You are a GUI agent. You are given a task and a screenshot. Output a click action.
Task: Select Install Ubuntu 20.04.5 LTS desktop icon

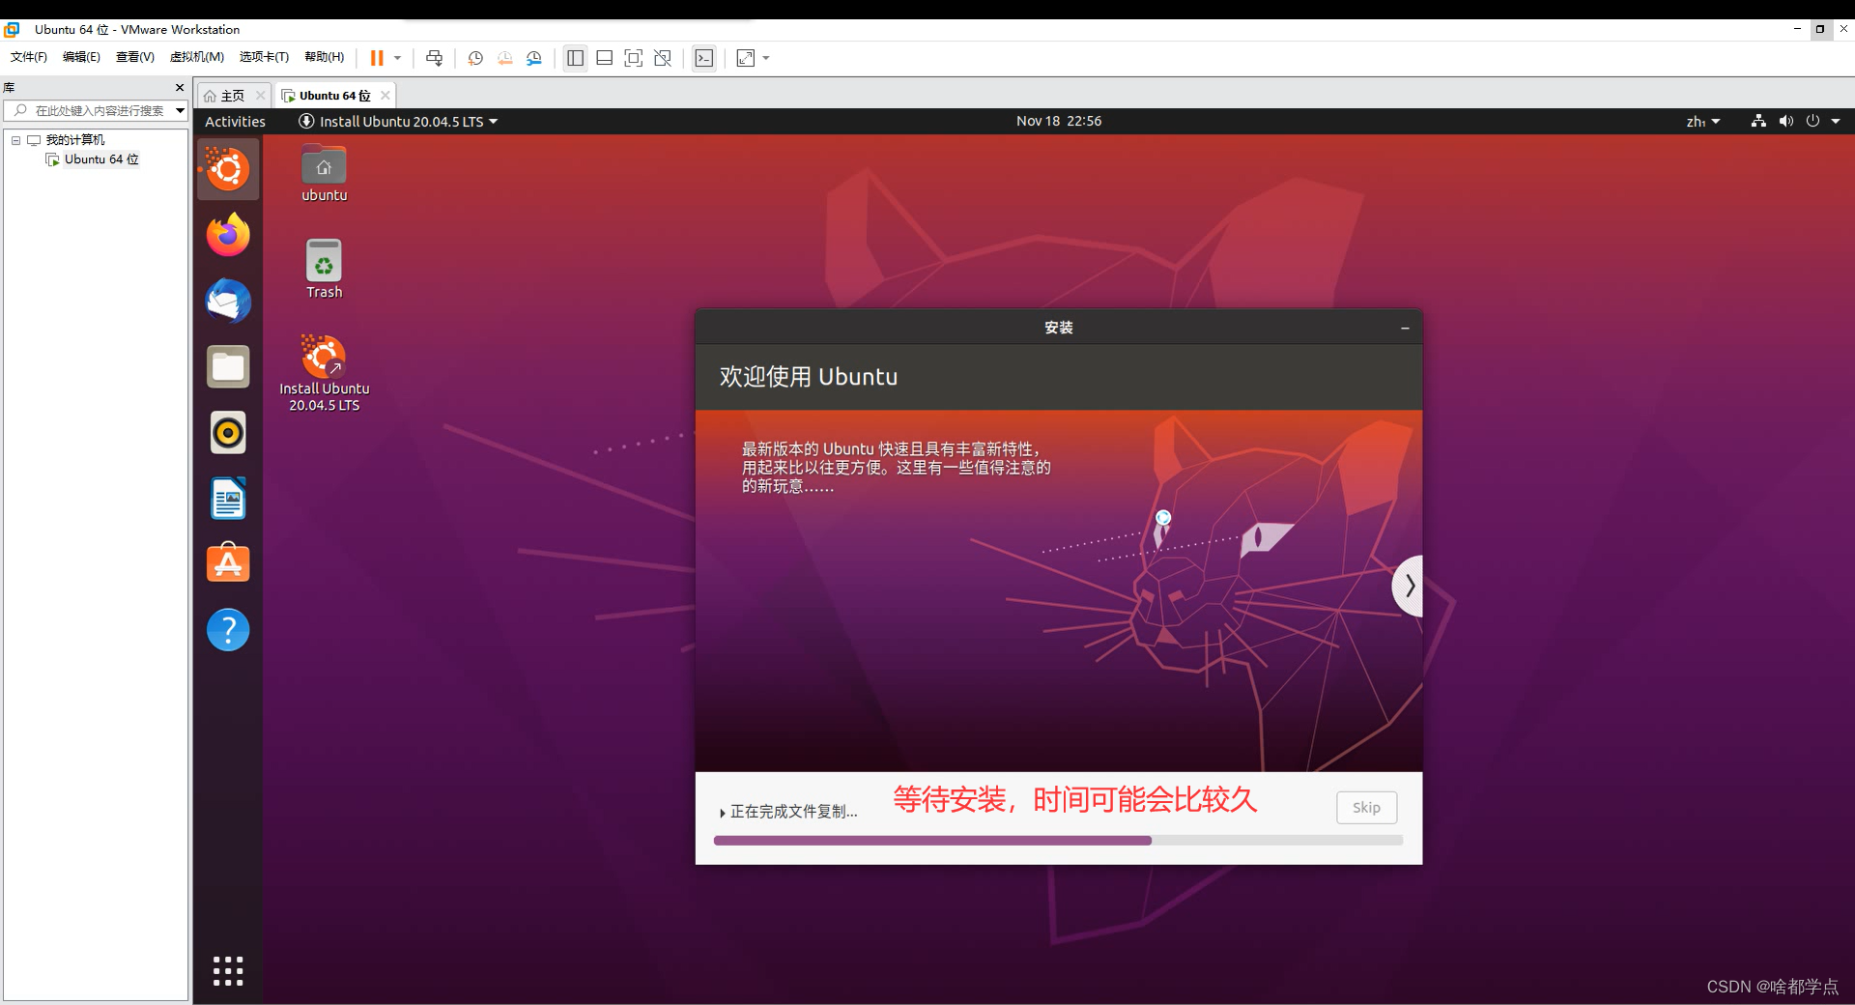click(324, 373)
